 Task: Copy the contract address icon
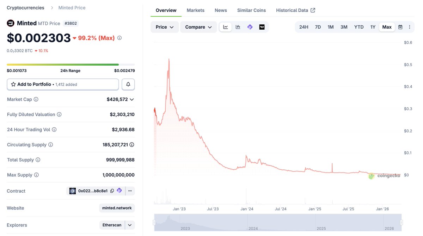[x=112, y=191]
